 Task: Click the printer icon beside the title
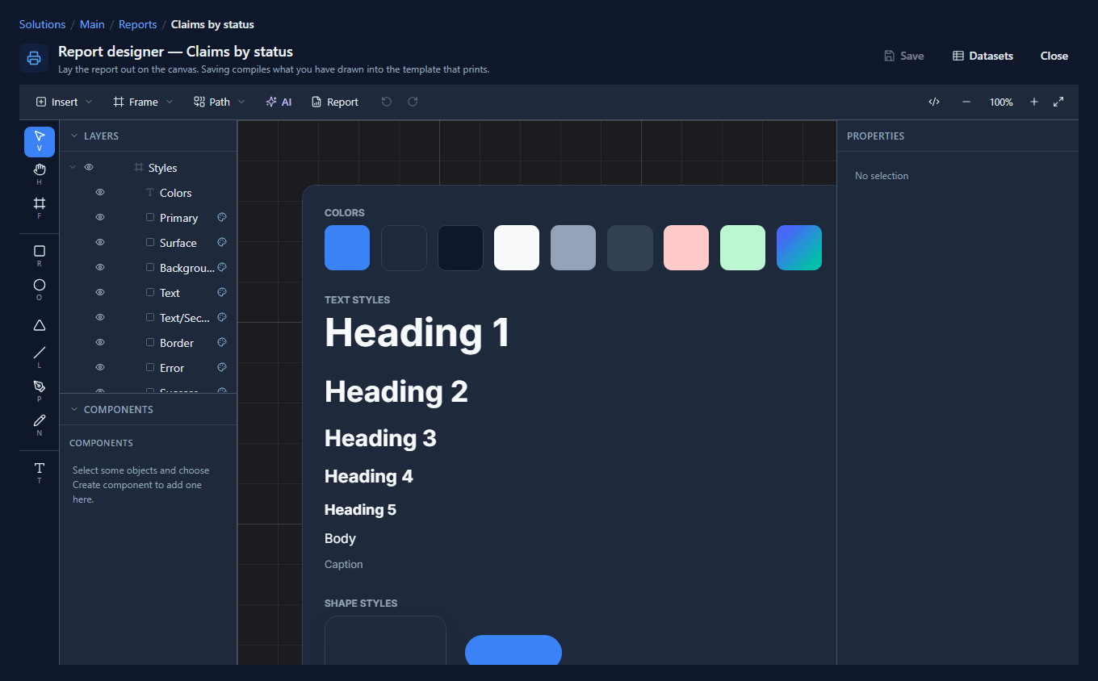click(34, 58)
